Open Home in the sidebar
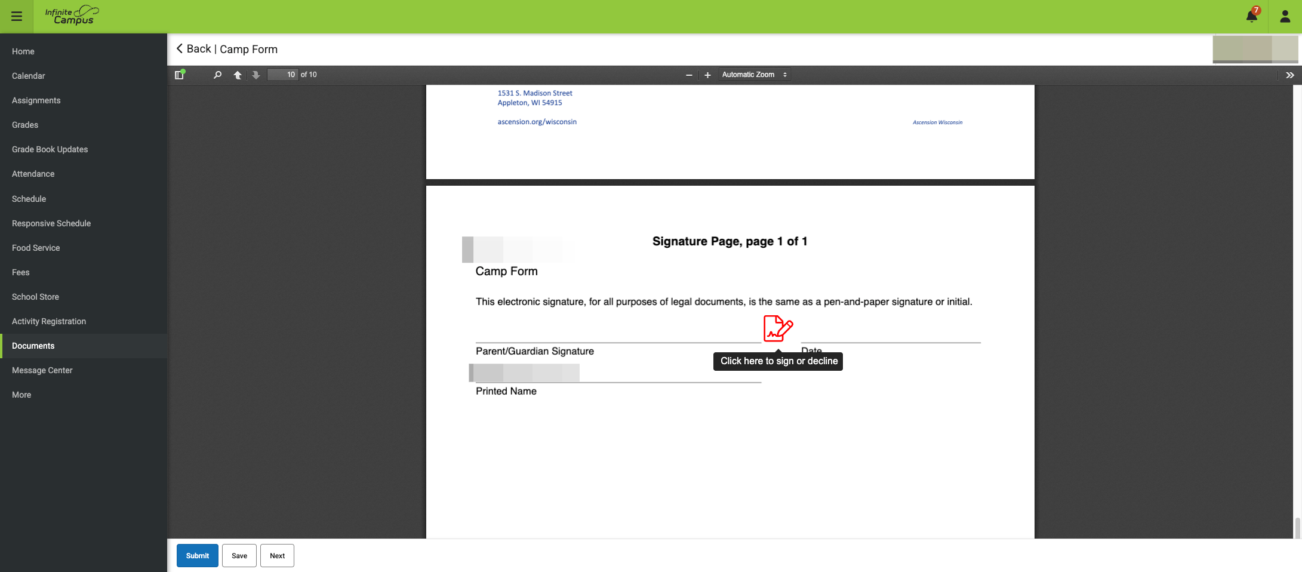The height and width of the screenshot is (572, 1302). pos(84,51)
